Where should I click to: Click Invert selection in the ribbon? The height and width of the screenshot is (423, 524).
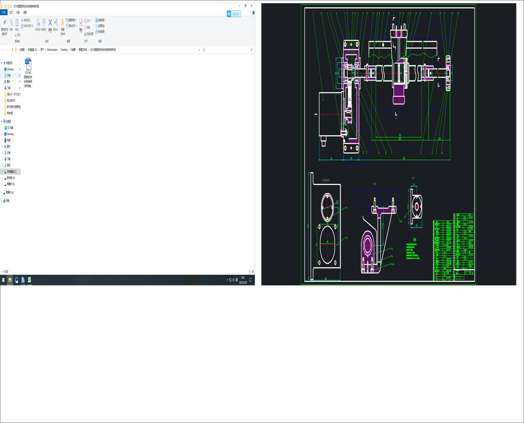pos(100,32)
